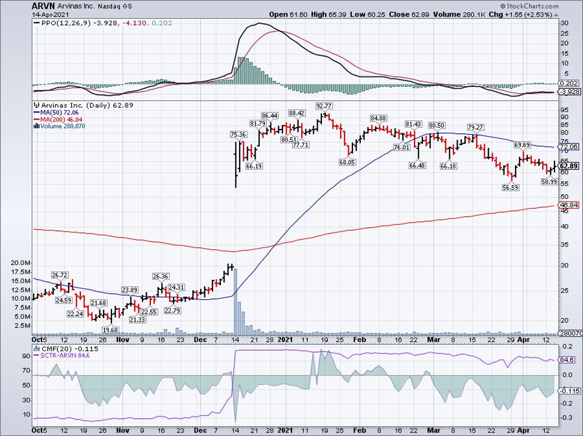
Task: Click the price bar icon beside 'Arvinas Inc. (Daily)'
Action: click(37, 105)
